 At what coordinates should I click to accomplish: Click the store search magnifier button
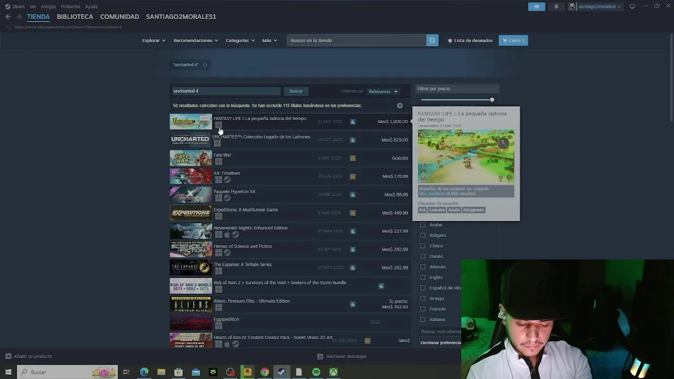pyautogui.click(x=432, y=41)
